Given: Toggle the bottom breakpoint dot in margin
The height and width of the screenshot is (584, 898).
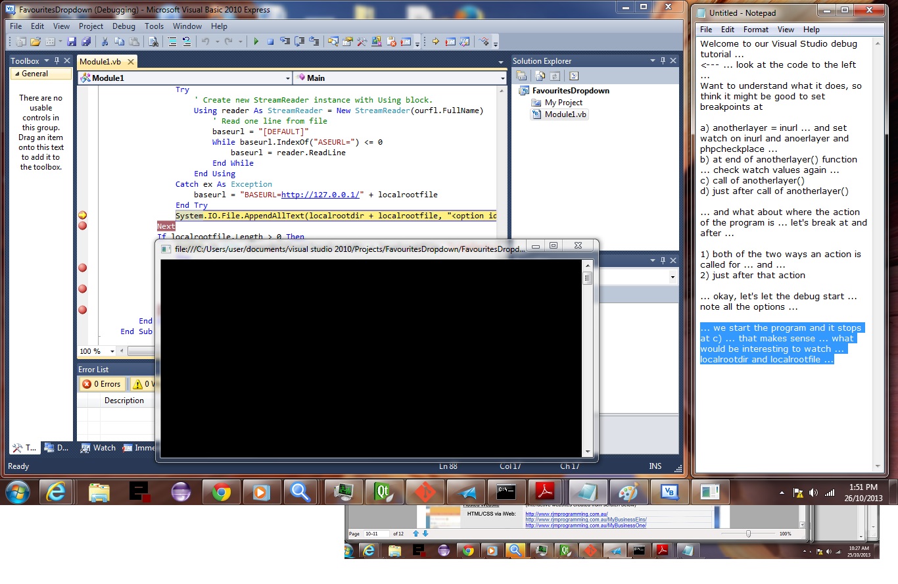Looking at the screenshot, I should tap(82, 310).
